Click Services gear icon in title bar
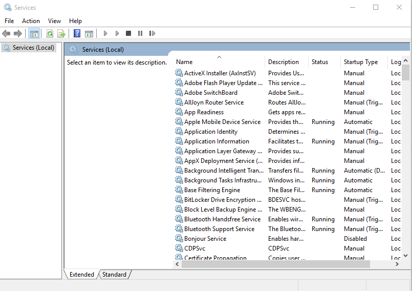Screen dimensions: 412x291 tap(8, 7)
